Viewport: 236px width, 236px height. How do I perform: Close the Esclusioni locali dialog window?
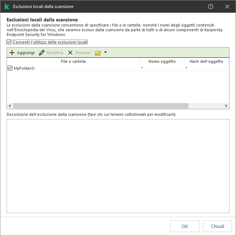point(227,7)
